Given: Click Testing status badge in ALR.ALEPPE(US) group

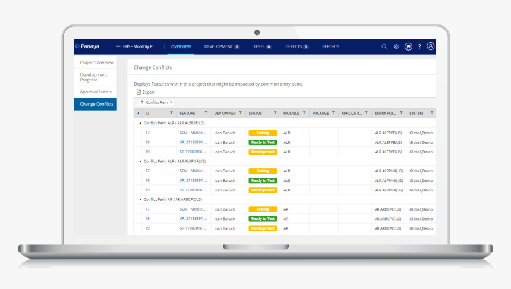Looking at the screenshot, I should click(x=263, y=133).
